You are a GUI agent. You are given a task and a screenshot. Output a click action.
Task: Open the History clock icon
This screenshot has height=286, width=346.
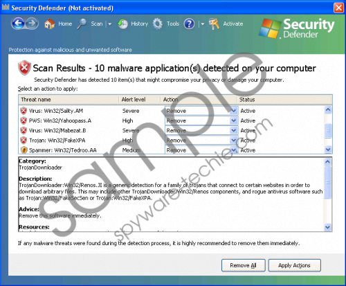pos(123,24)
